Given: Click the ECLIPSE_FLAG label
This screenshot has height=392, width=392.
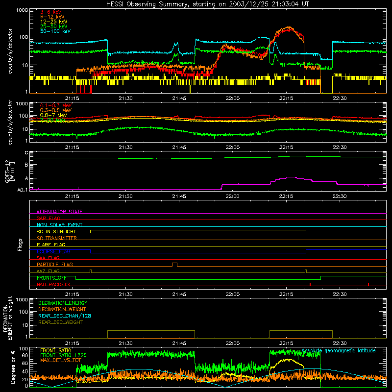Looking at the screenshot, I should click(53, 251).
